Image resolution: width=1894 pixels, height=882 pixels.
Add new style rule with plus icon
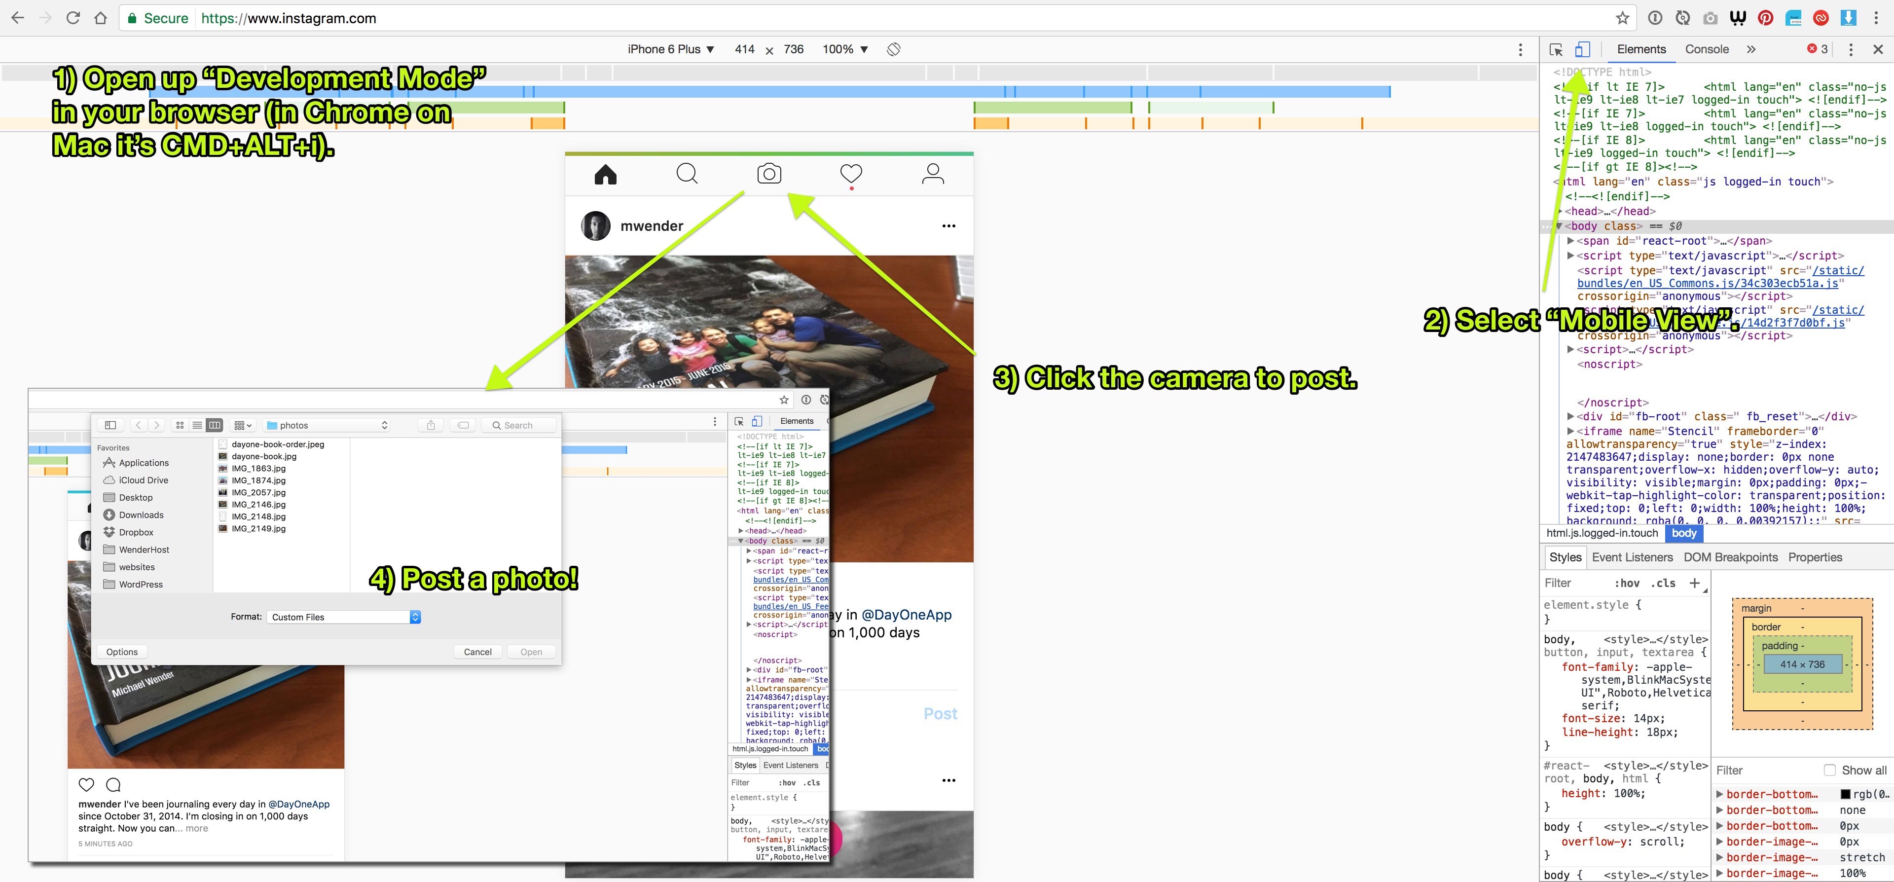click(1695, 583)
